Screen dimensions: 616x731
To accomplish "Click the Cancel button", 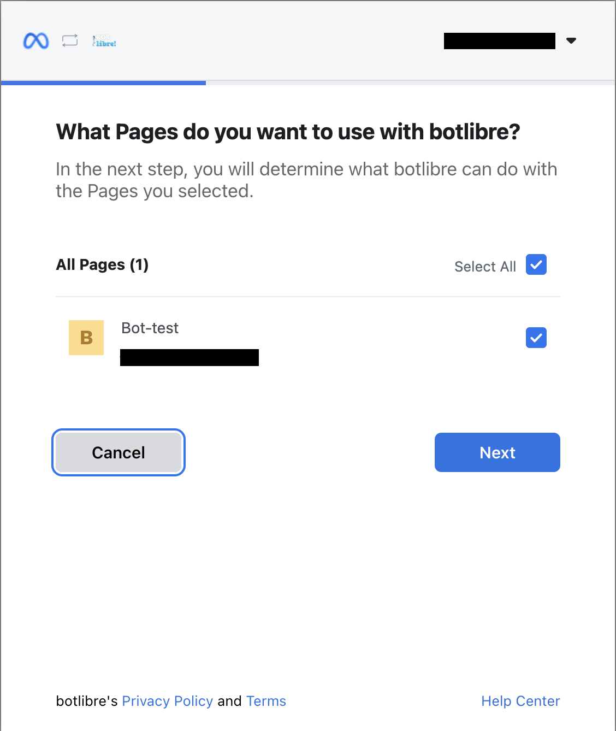I will tap(119, 452).
